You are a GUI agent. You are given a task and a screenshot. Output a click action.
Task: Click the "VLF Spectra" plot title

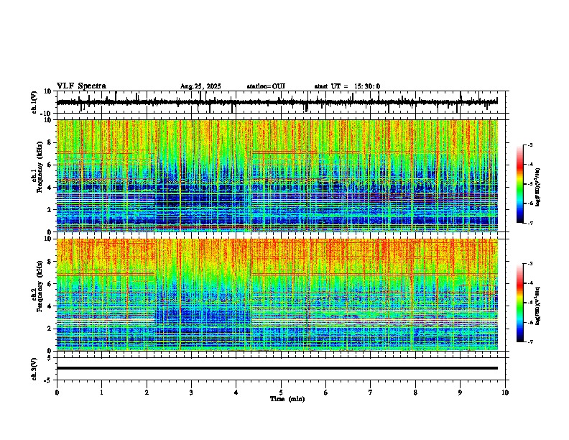(81, 86)
